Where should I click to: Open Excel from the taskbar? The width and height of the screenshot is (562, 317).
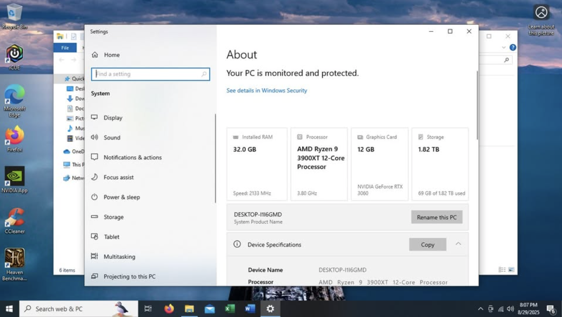[x=230, y=309]
